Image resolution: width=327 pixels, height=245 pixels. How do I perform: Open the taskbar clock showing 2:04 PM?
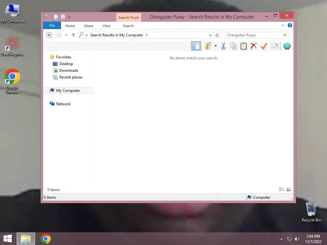click(x=313, y=239)
